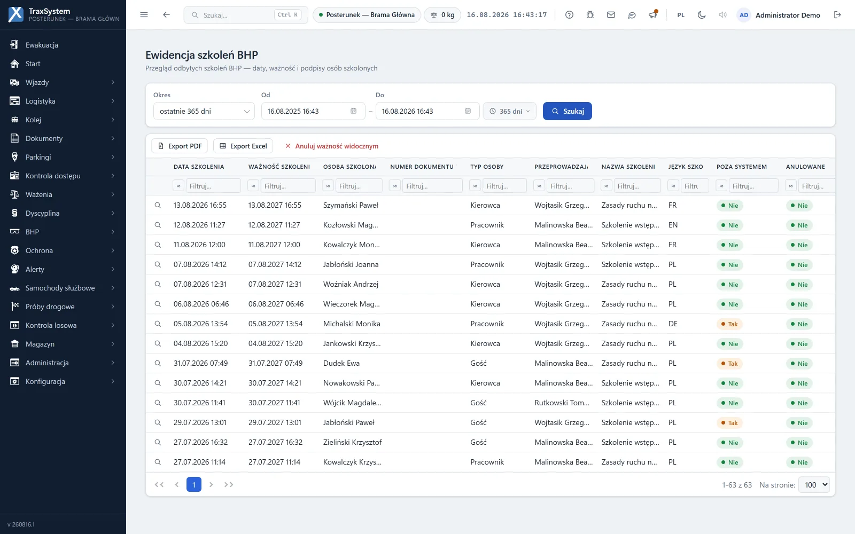
Task: Open the megaphone announcements icon
Action: [x=652, y=15]
